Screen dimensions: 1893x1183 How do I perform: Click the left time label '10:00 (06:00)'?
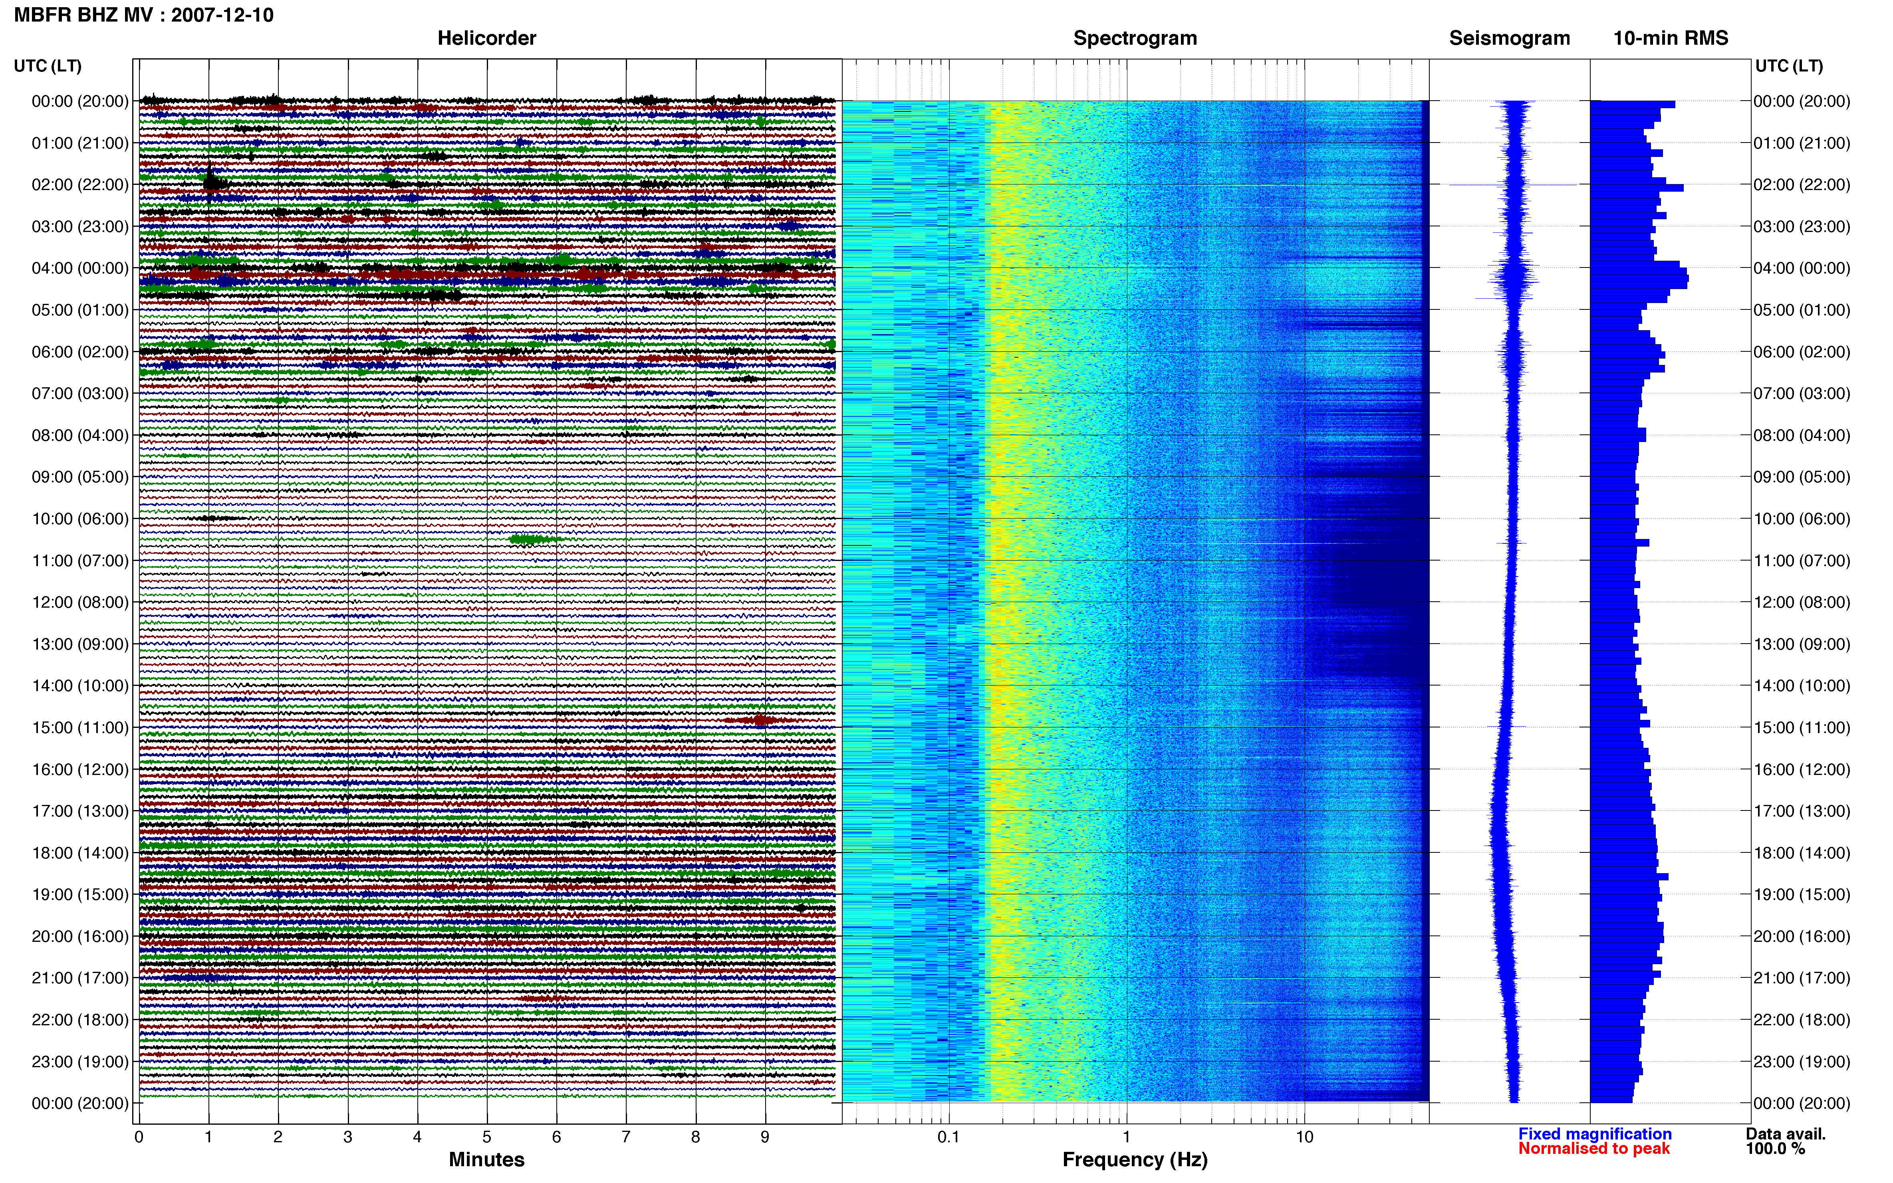click(x=80, y=519)
